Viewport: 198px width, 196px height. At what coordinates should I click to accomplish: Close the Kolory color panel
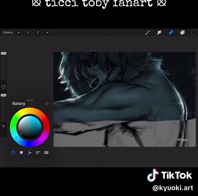tap(47, 104)
